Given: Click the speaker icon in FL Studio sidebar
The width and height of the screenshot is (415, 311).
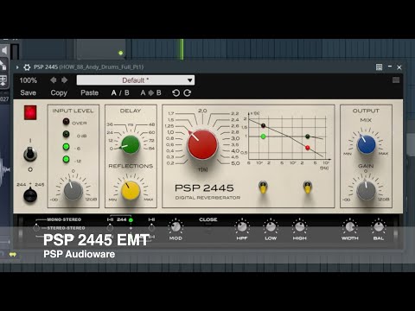Looking at the screenshot, I should pos(4,51).
